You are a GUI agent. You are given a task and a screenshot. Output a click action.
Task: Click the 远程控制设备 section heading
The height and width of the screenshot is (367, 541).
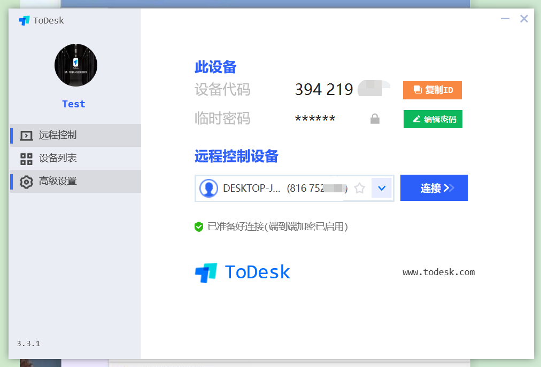pyautogui.click(x=236, y=156)
